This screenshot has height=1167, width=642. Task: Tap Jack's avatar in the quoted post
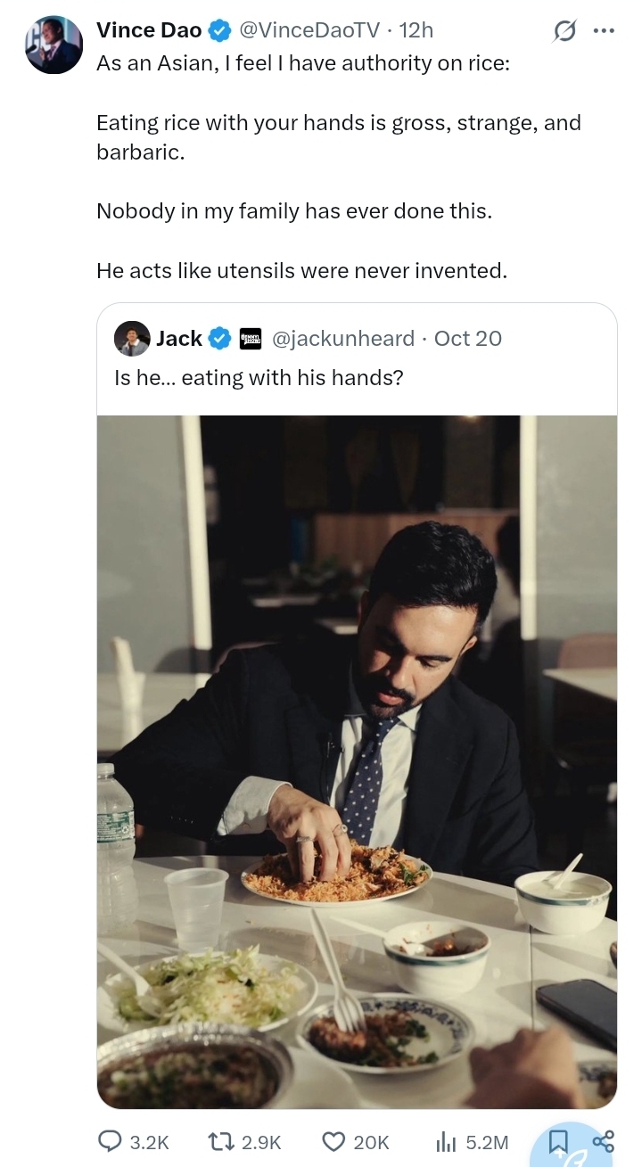(x=132, y=339)
